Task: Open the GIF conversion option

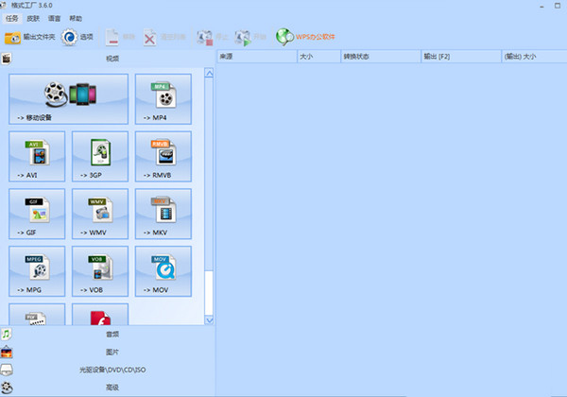Action: tap(37, 214)
